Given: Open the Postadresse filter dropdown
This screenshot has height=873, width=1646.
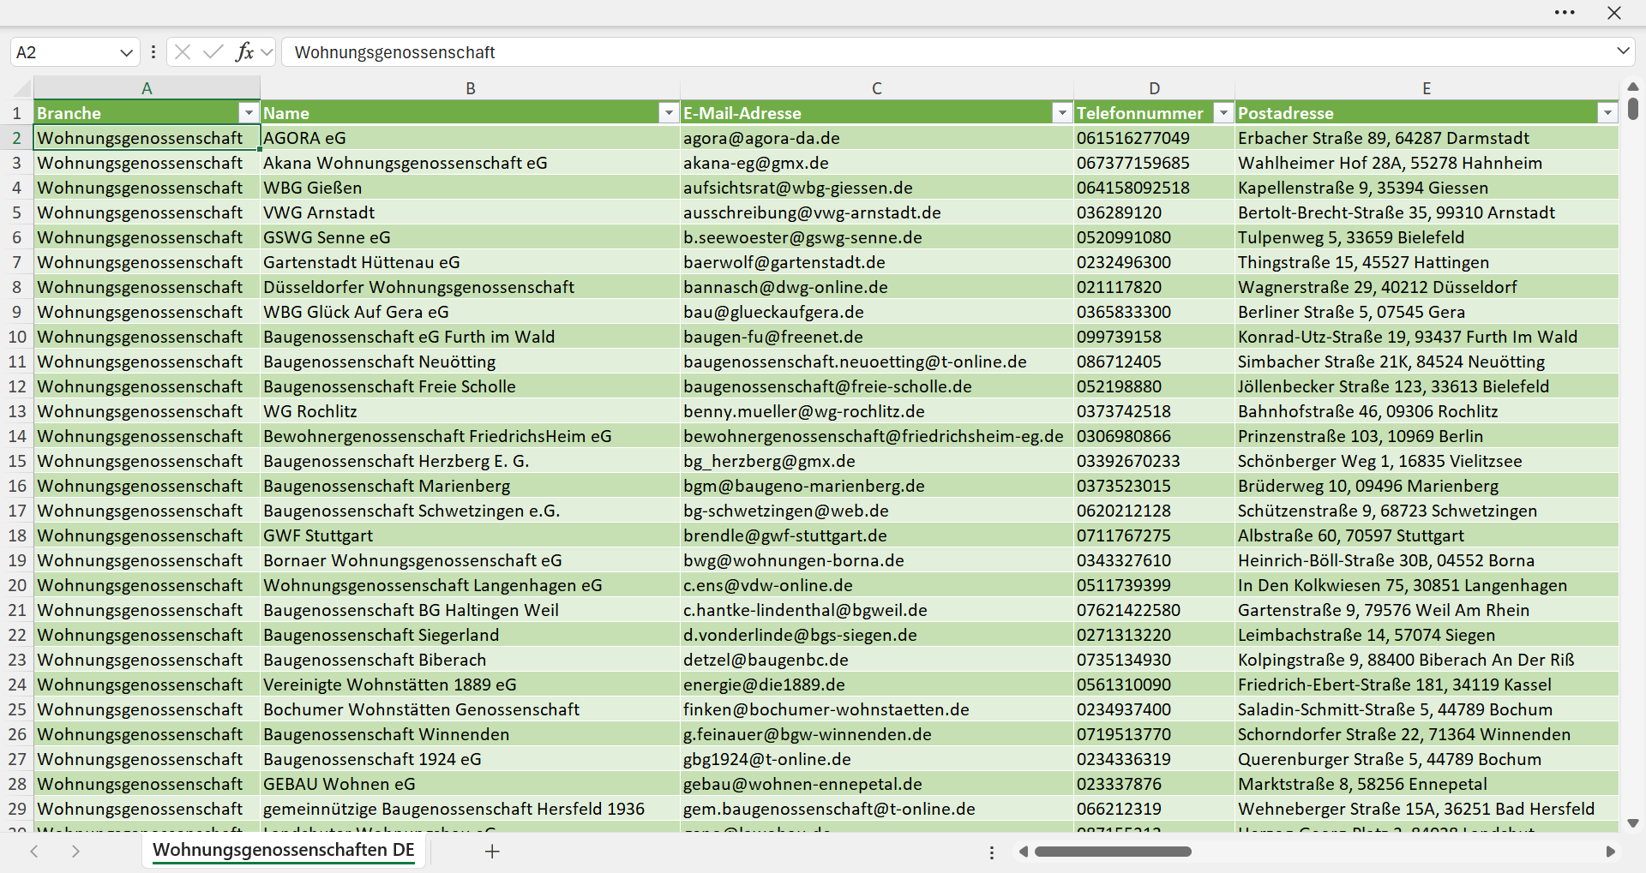Looking at the screenshot, I should pyautogui.click(x=1607, y=113).
